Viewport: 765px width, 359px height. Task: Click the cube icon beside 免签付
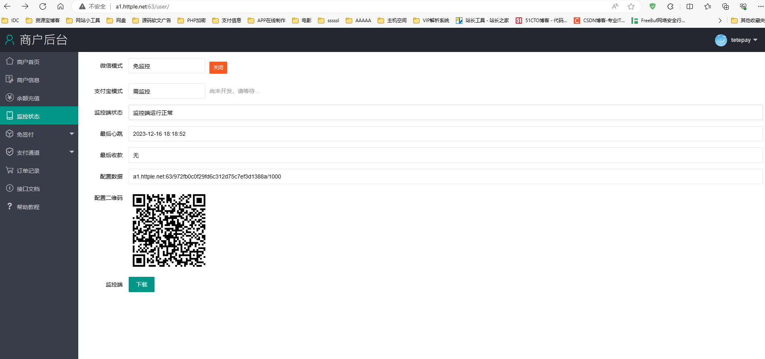10,134
